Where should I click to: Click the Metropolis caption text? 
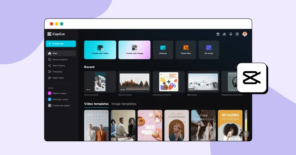click(x=192, y=95)
